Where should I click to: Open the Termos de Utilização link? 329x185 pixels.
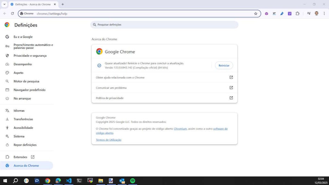109,140
